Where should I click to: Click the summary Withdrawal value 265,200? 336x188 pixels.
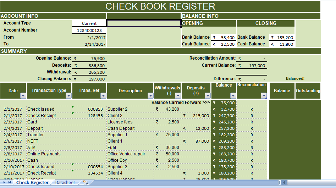(89, 72)
